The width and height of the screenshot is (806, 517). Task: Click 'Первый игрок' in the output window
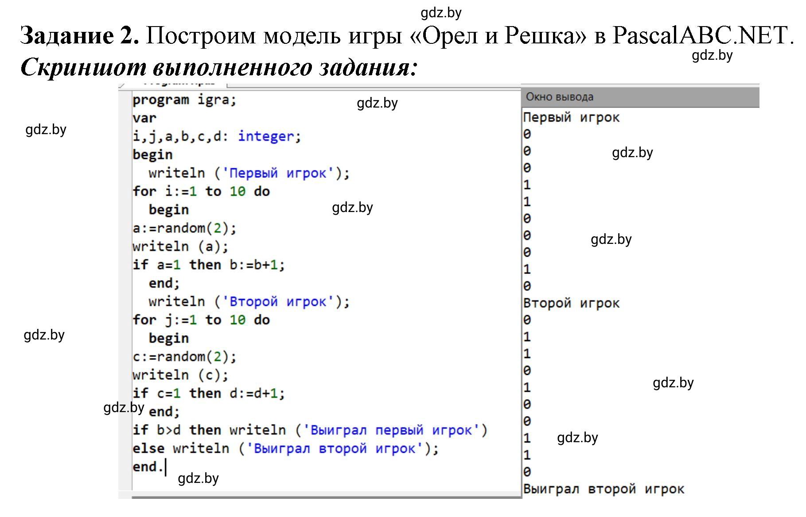coord(571,118)
